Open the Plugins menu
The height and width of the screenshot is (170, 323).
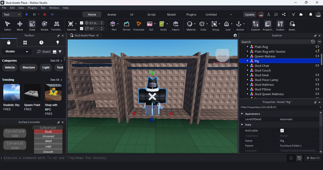pyautogui.click(x=32, y=8)
